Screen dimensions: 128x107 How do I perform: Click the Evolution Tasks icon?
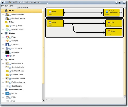7,75
